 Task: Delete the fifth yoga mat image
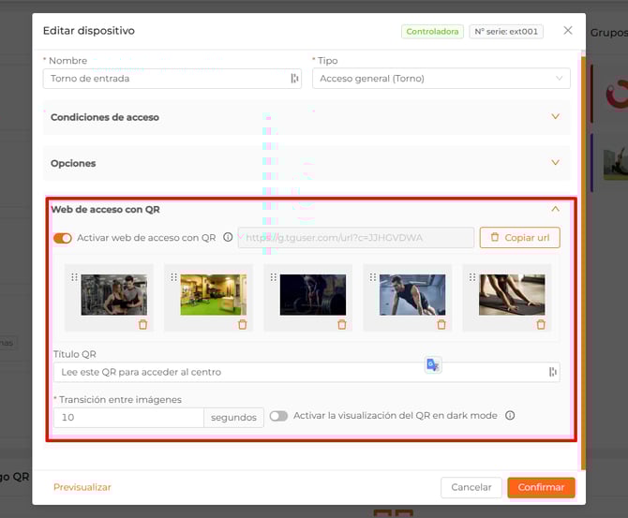(541, 324)
